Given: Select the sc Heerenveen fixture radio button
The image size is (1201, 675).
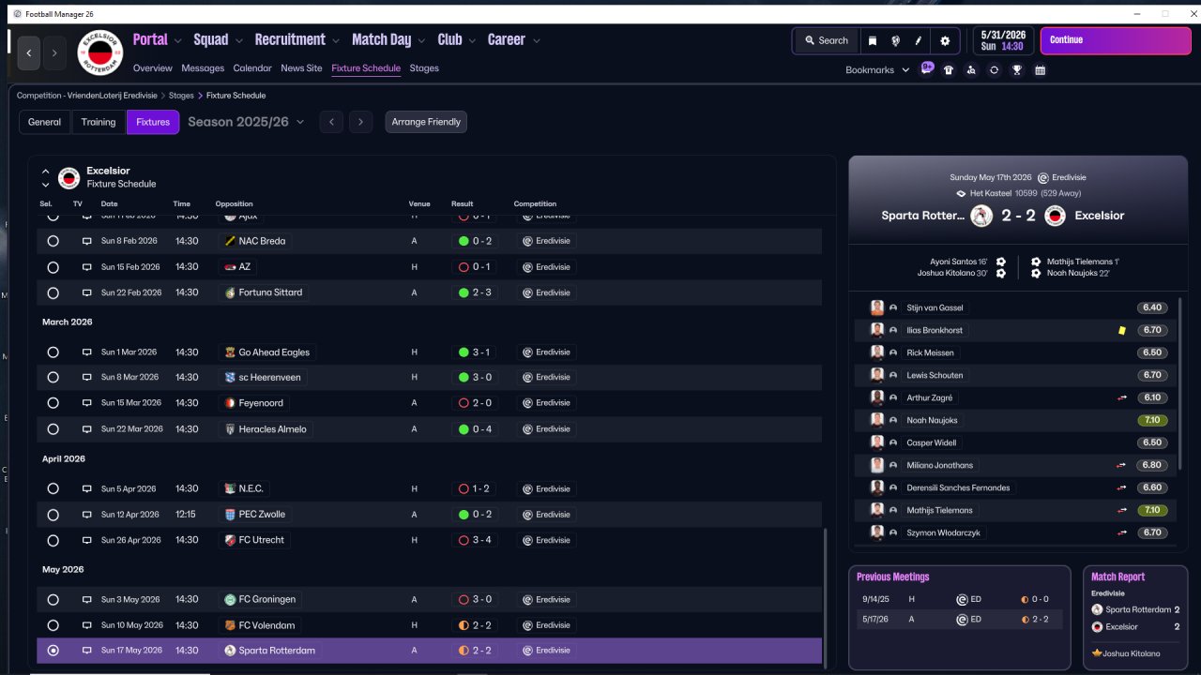Looking at the screenshot, I should pos(53,378).
